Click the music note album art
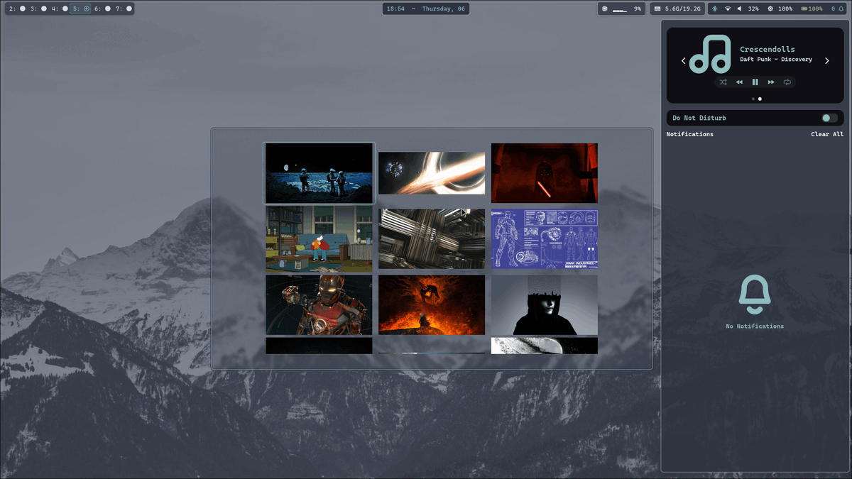The height and width of the screenshot is (479, 852). click(711, 53)
